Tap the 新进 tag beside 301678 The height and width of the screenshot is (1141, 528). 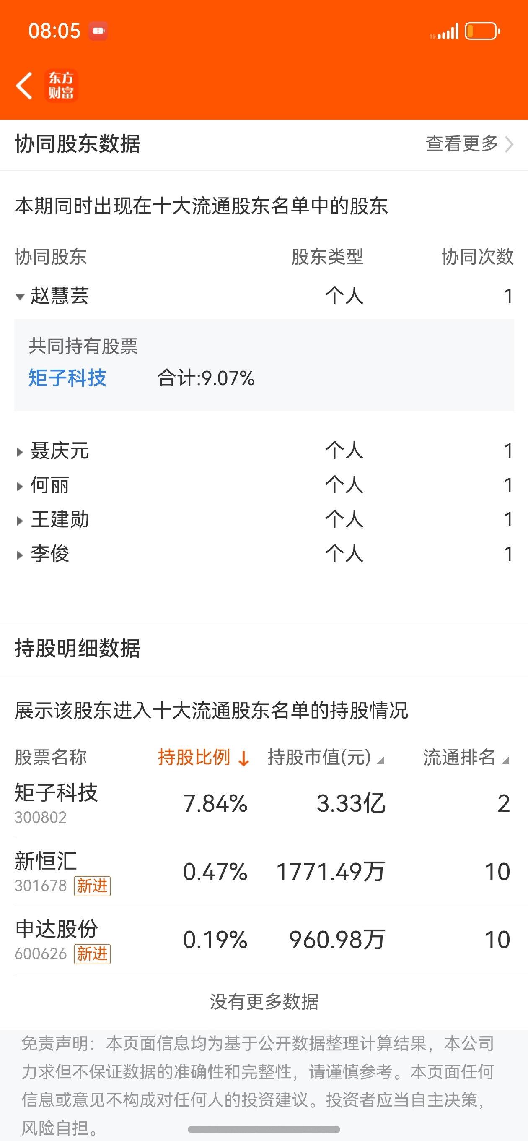point(92,886)
